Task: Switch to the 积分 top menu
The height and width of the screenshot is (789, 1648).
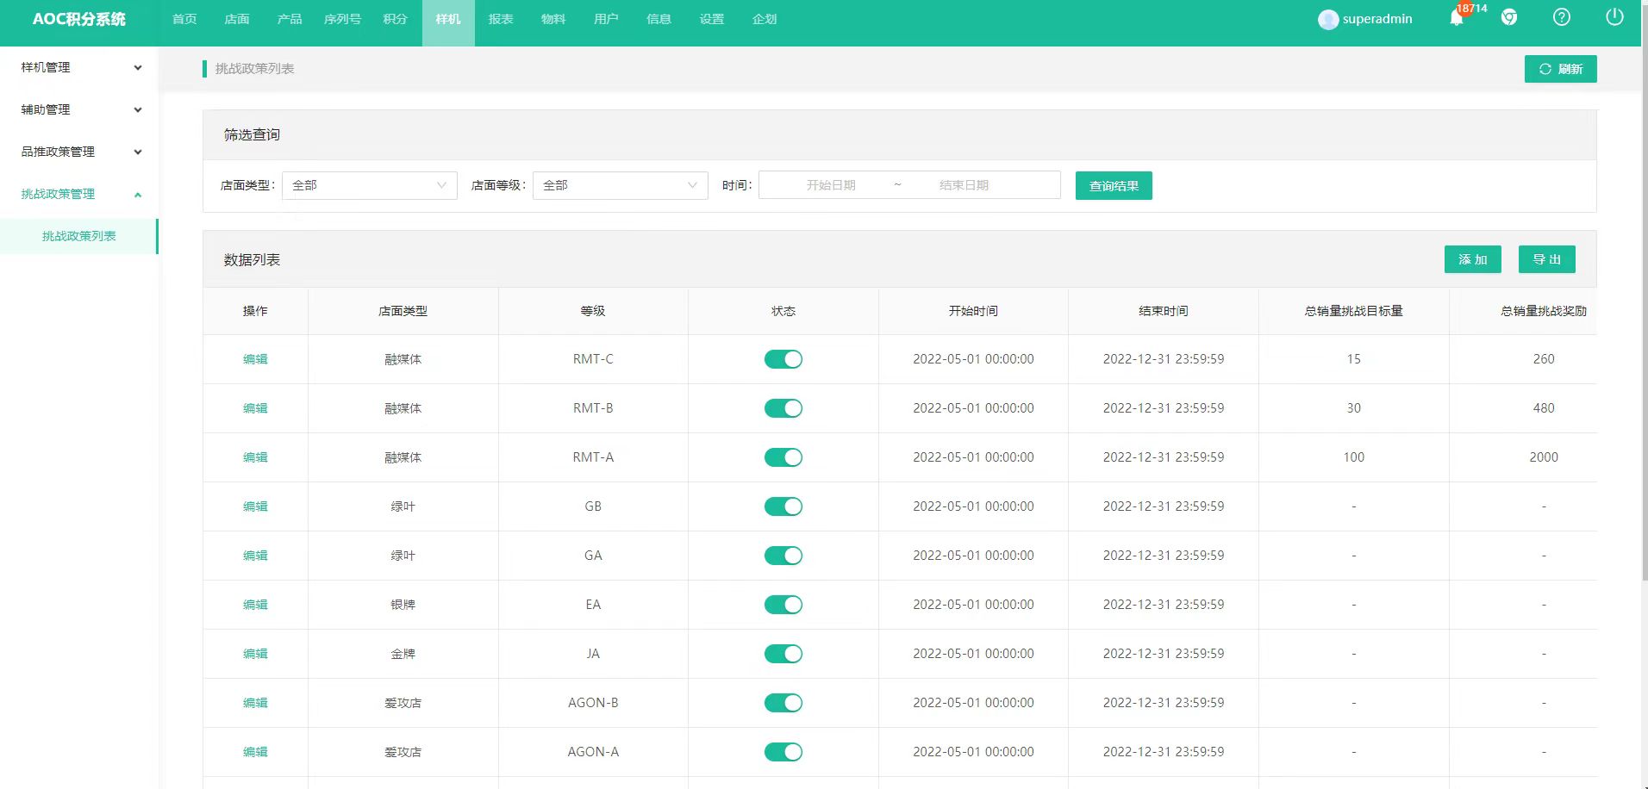Action: (x=395, y=19)
